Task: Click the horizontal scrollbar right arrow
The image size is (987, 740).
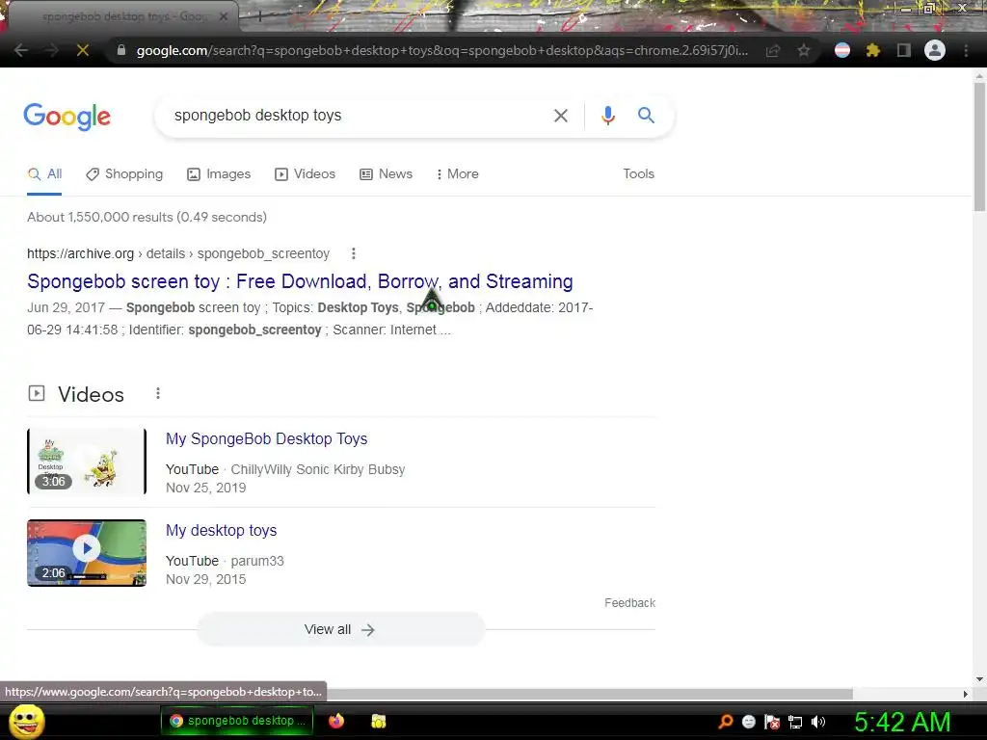Action: (966, 694)
